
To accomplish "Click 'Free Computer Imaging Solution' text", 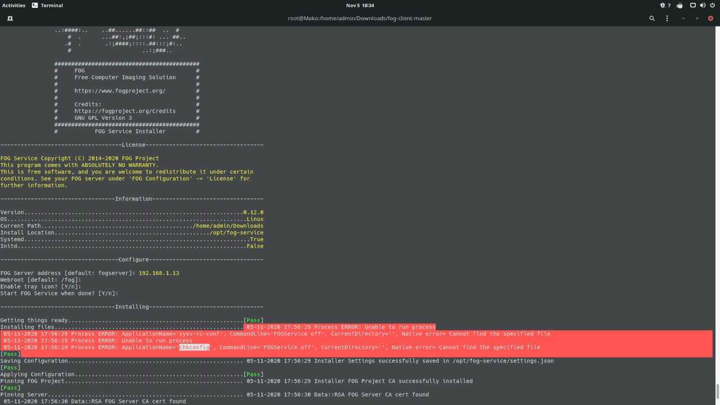I will [x=125, y=77].
